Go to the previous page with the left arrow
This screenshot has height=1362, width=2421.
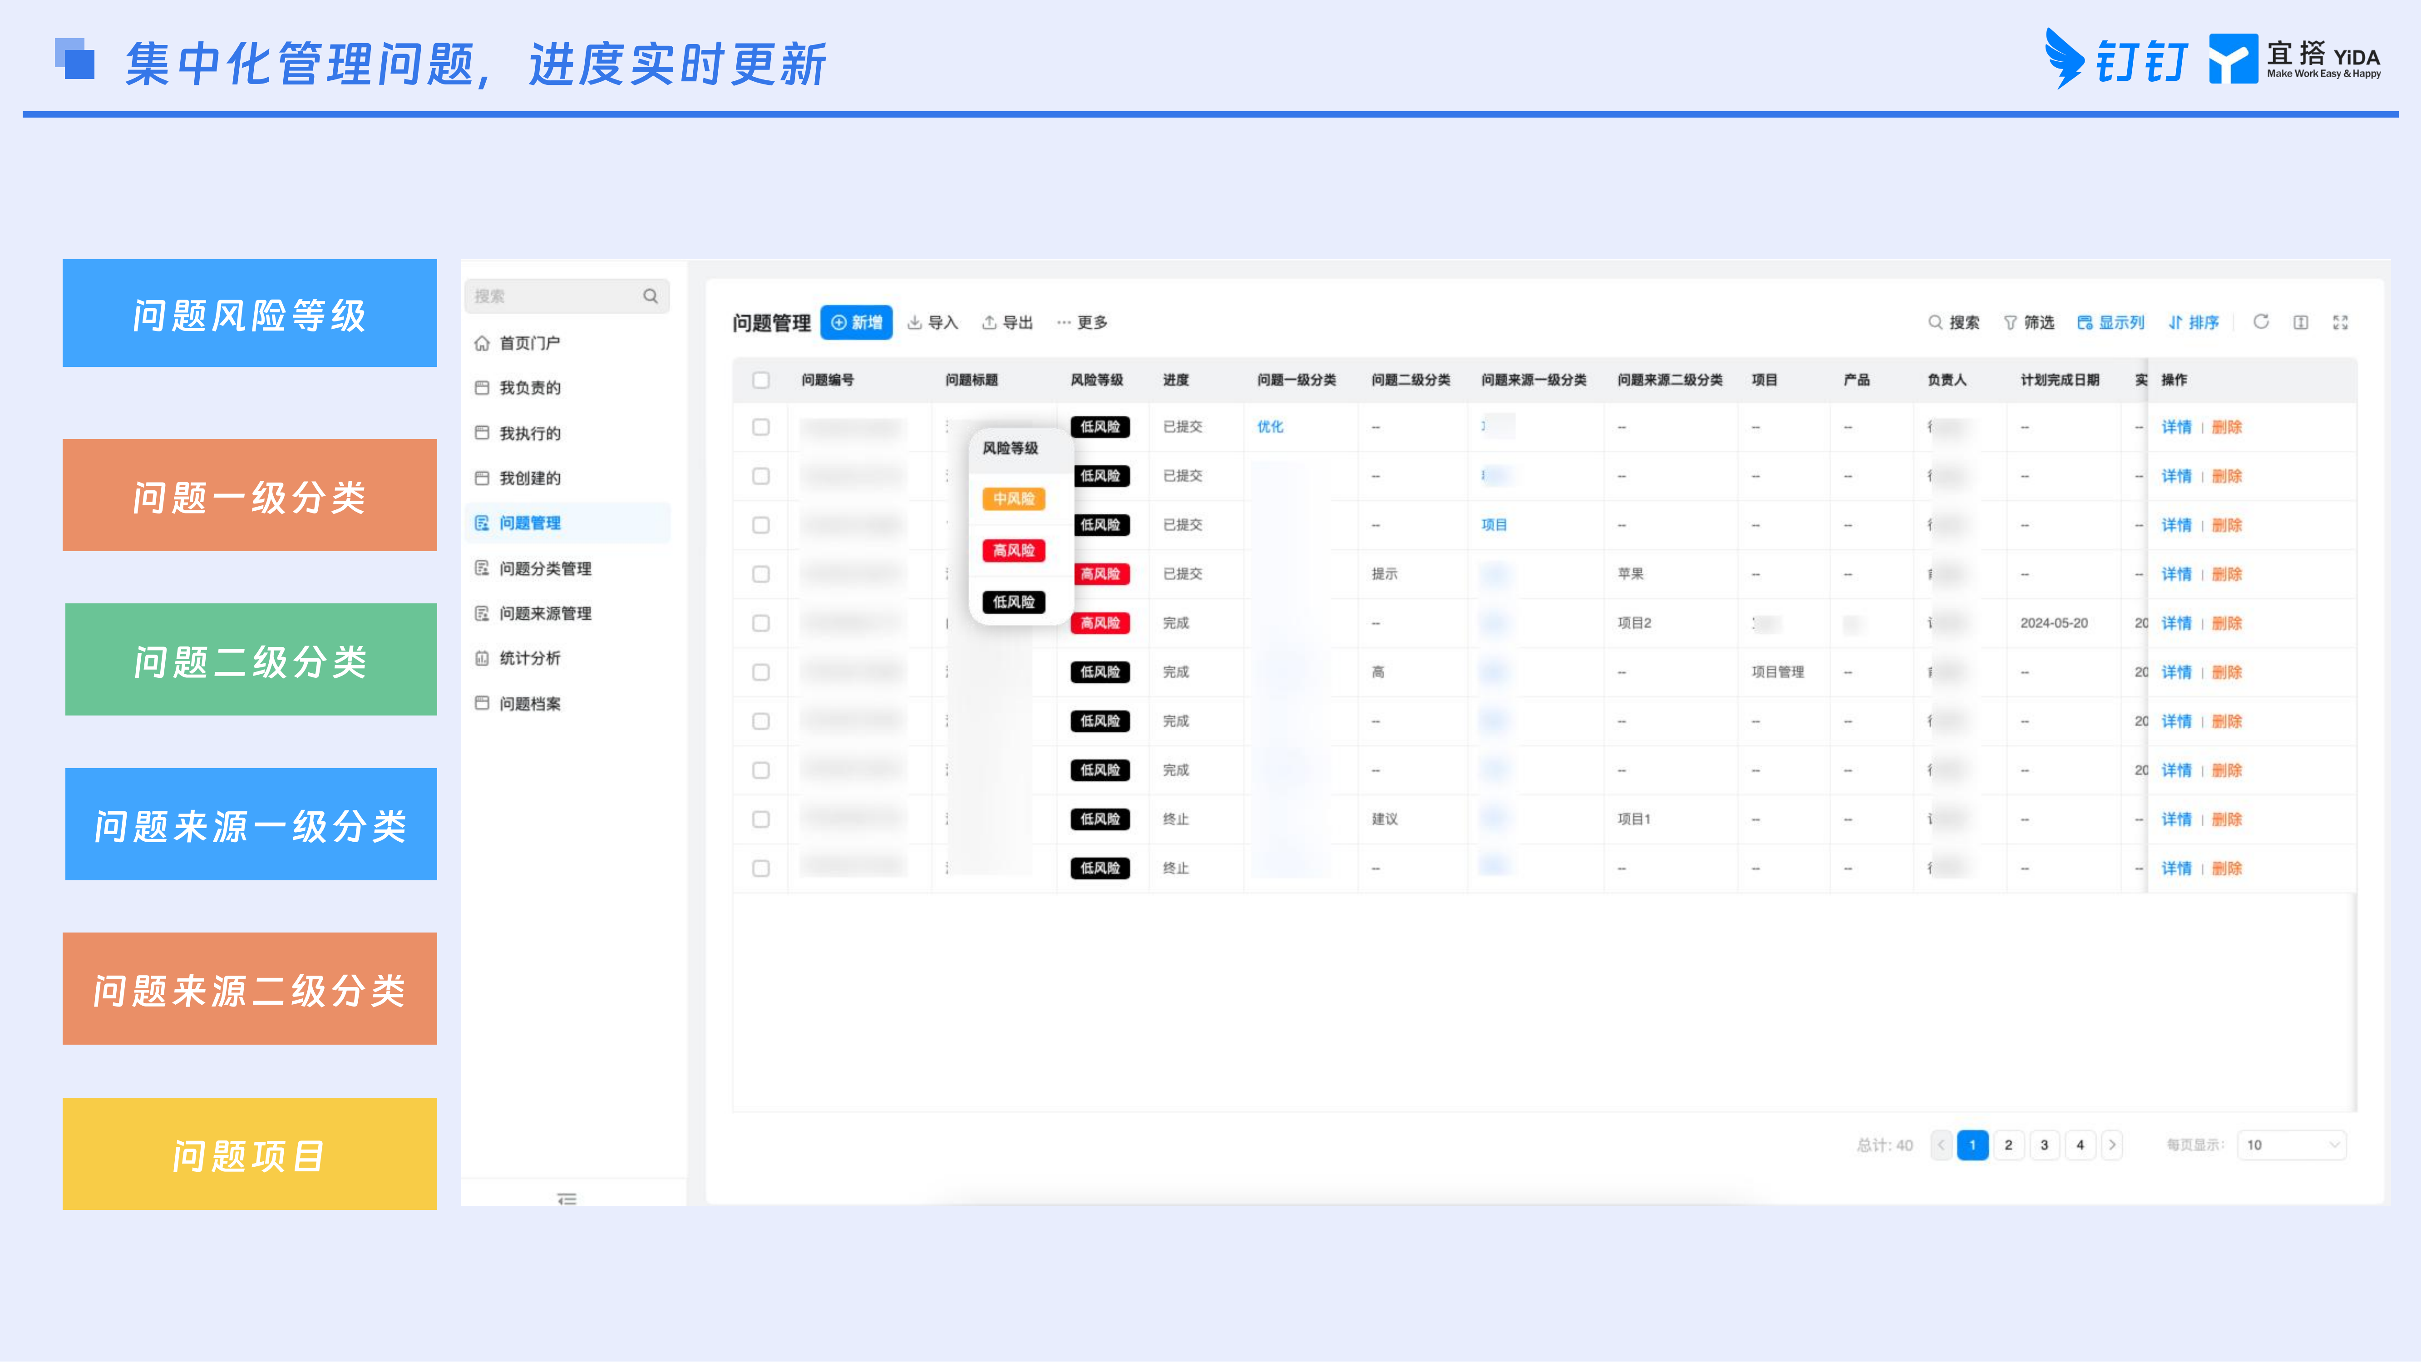pos(1941,1145)
